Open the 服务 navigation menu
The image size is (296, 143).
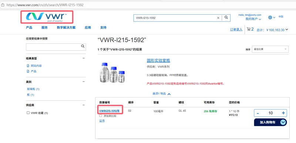[x=44, y=28]
